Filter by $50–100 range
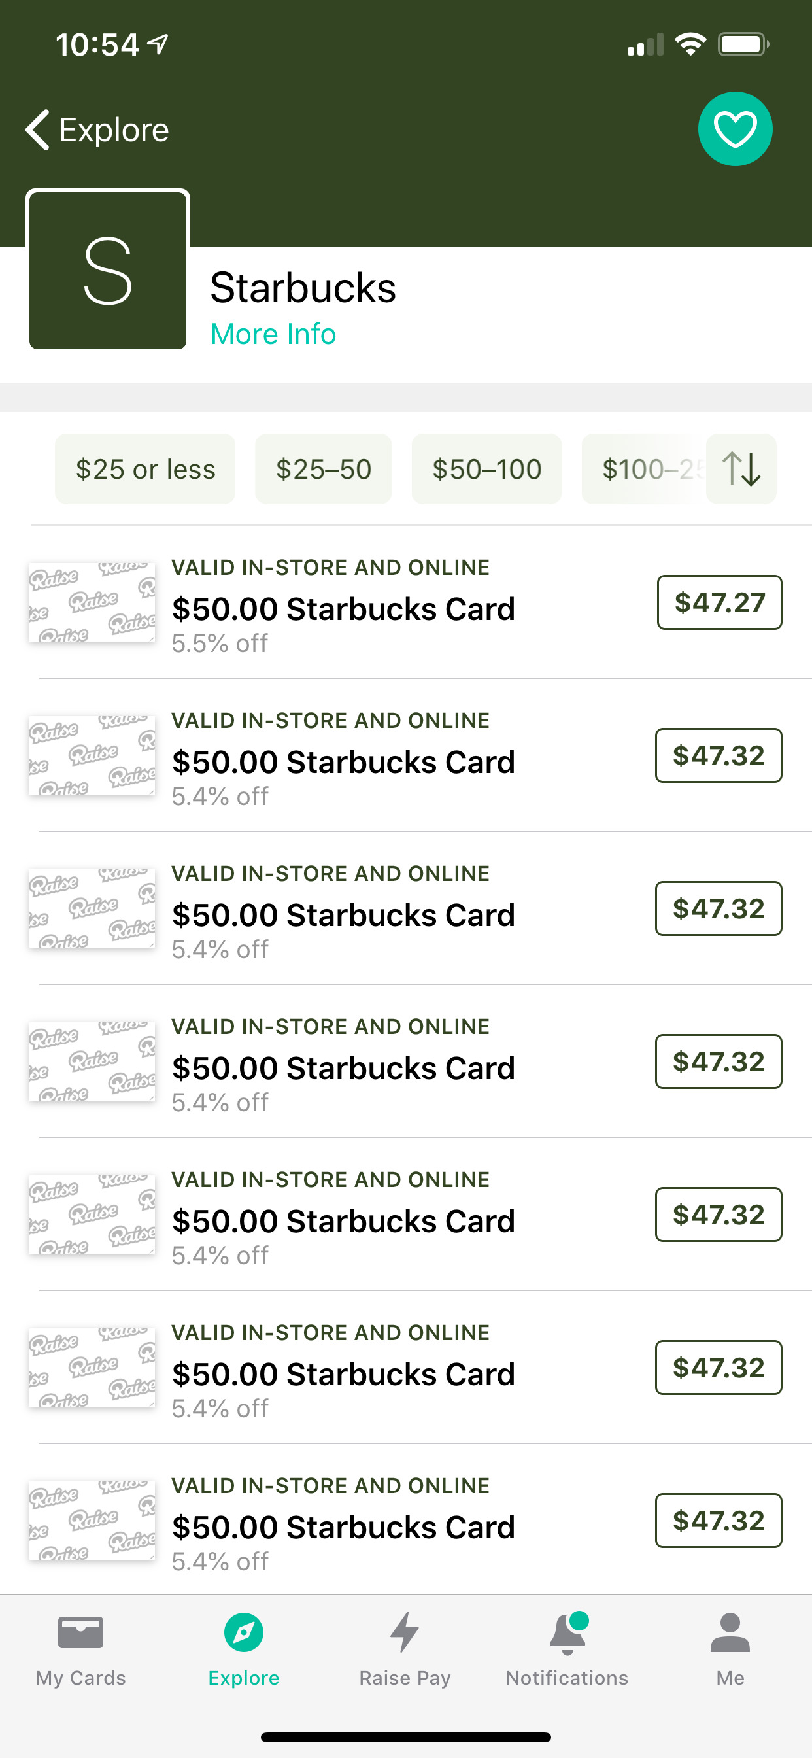This screenshot has height=1758, width=812. 486,469
